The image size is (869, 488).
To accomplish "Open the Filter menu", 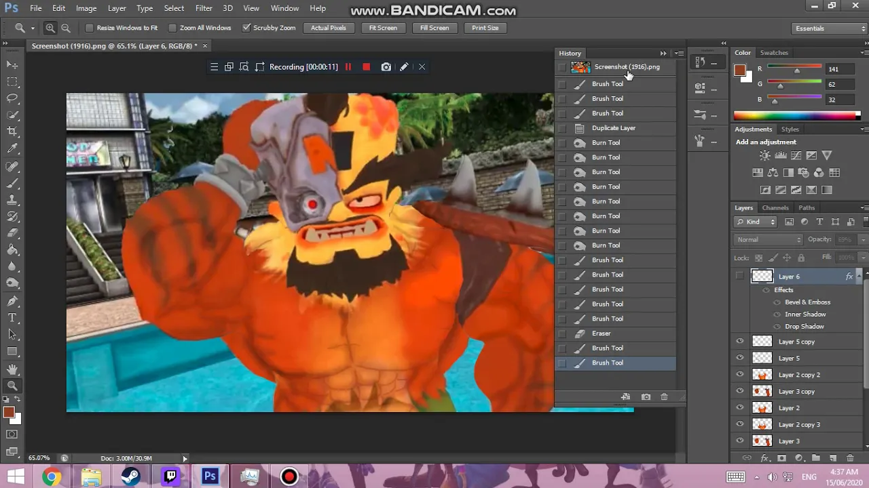I will click(204, 8).
